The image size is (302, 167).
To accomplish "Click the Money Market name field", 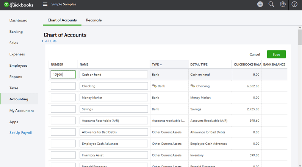I will [114, 98].
